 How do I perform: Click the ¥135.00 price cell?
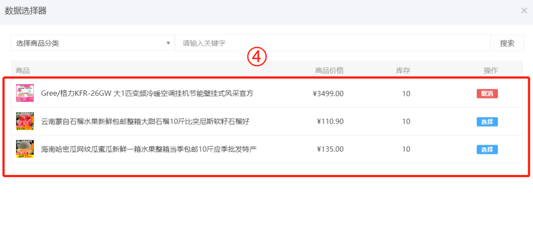(331, 149)
